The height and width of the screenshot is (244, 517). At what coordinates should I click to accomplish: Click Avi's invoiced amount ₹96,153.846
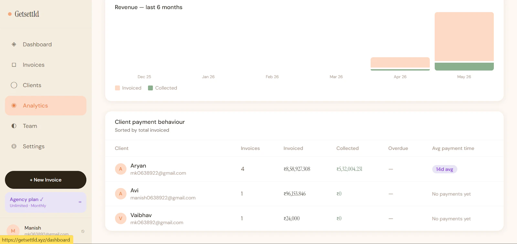pos(294,194)
